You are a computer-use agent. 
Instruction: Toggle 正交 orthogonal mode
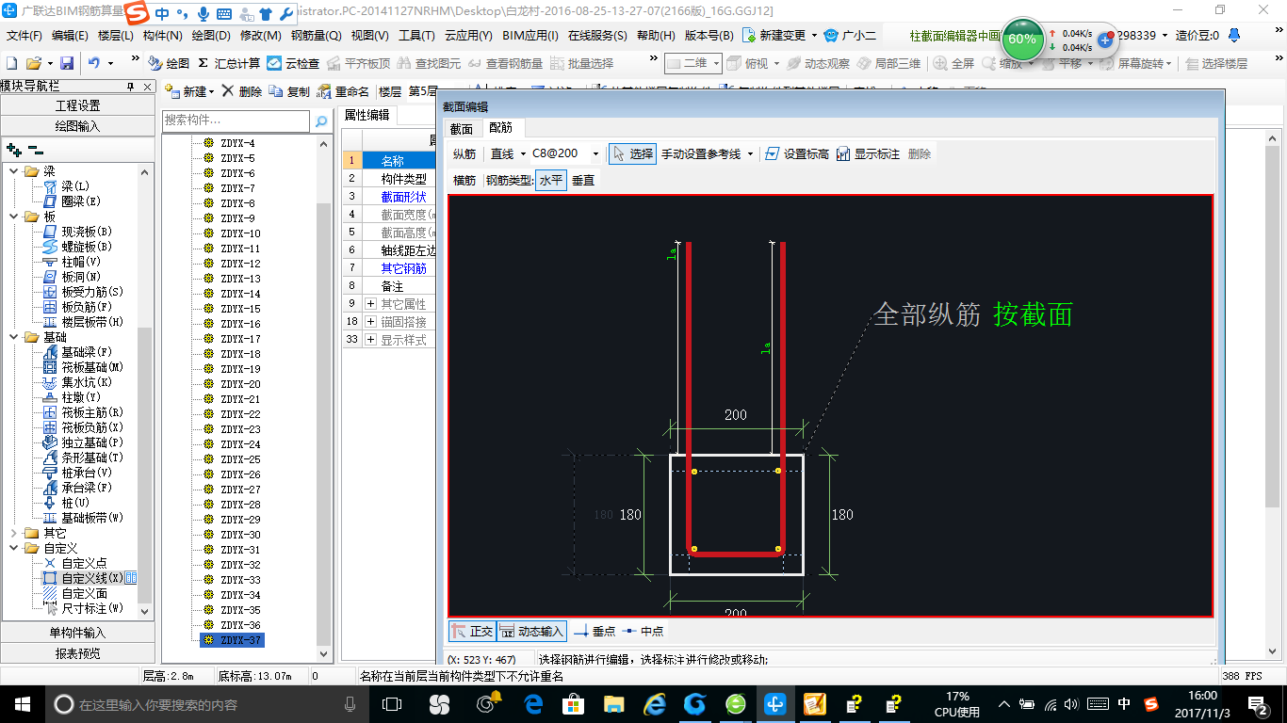pyautogui.click(x=472, y=632)
